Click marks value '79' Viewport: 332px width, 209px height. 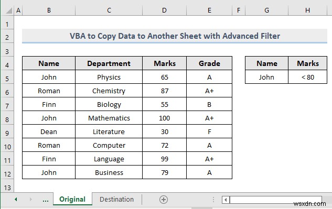(165, 172)
